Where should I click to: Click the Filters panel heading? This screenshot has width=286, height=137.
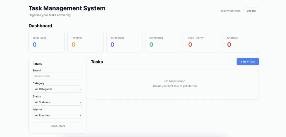[x=37, y=64]
